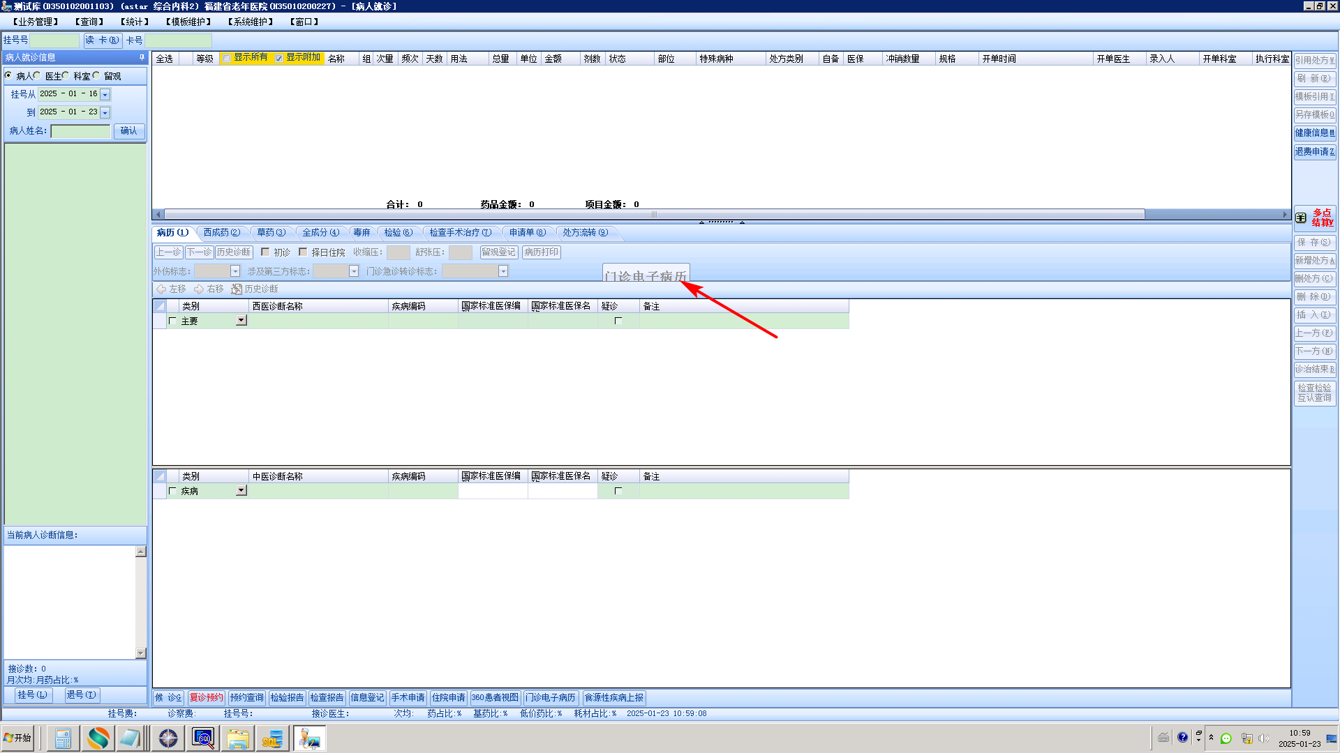Open the SQL database manager taskbar icon
The image size is (1340, 753).
pos(272,738)
